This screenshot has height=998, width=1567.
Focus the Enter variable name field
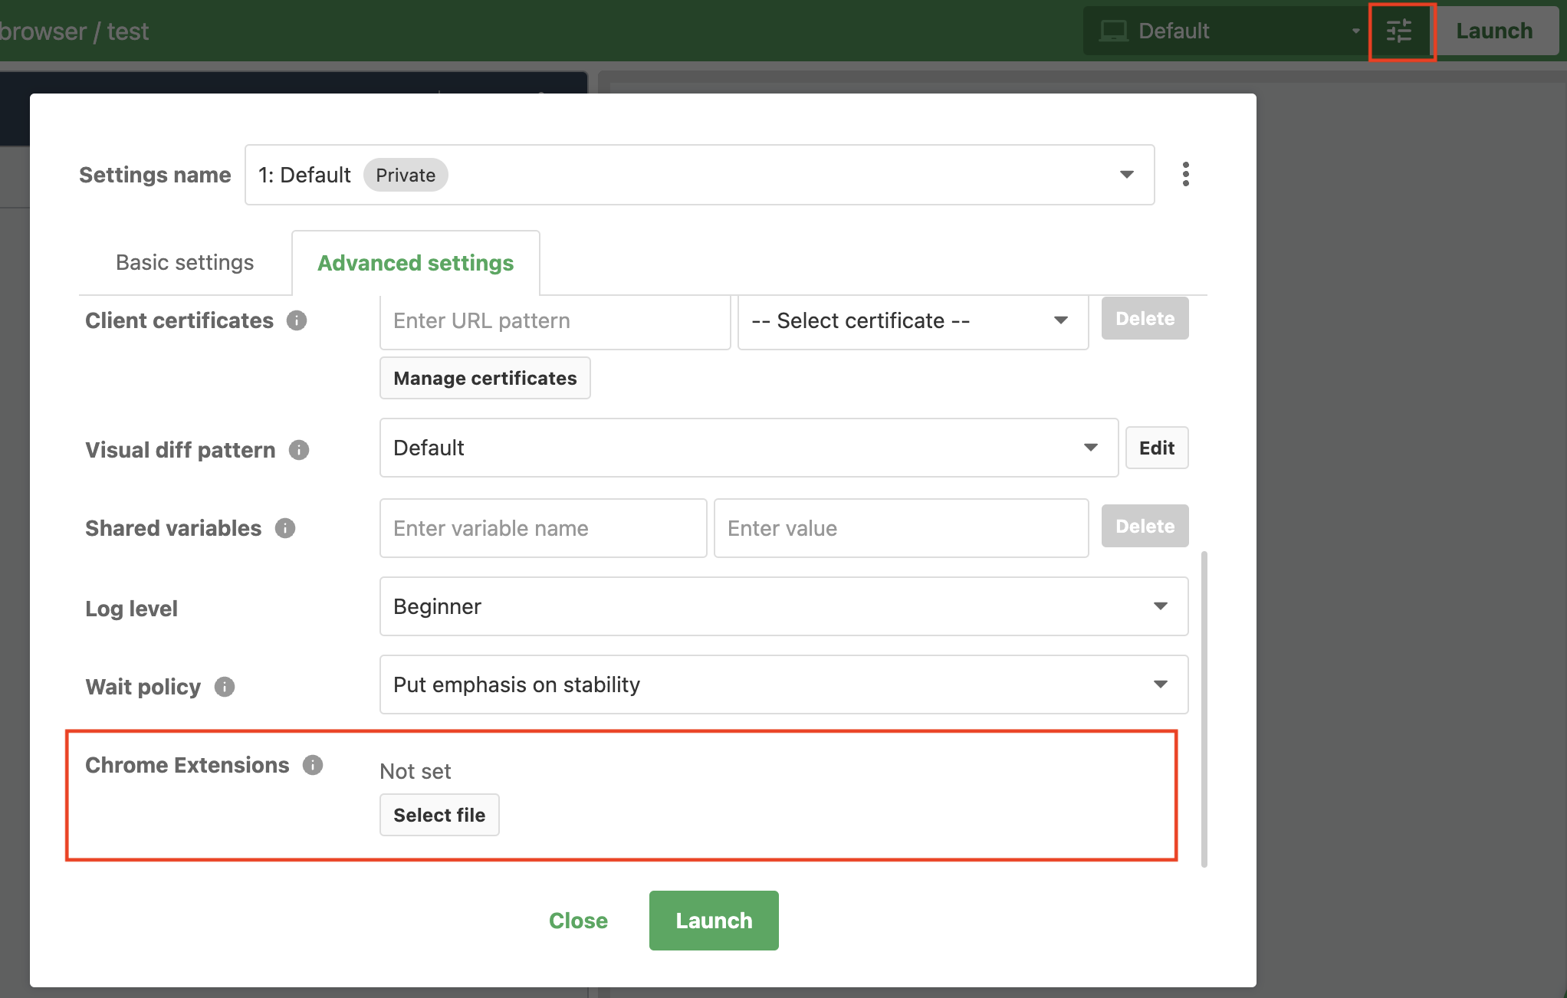point(544,528)
